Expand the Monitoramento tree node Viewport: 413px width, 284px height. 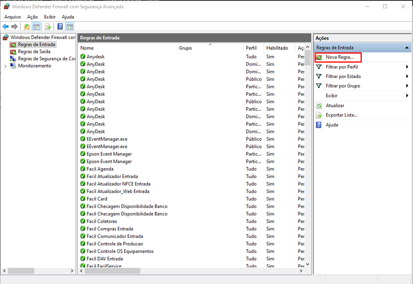pyautogui.click(x=5, y=66)
